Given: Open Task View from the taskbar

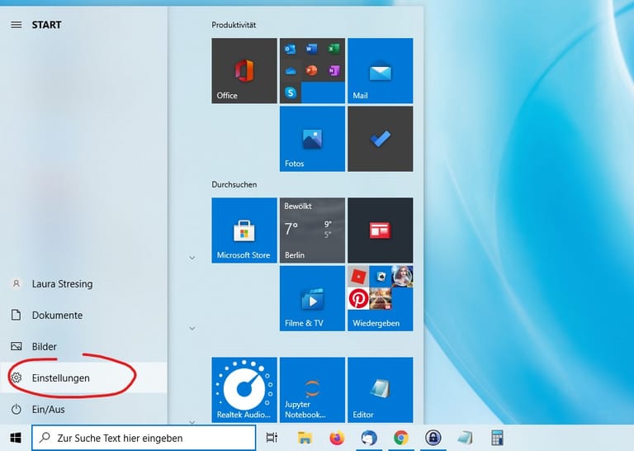Looking at the screenshot, I should (272, 438).
